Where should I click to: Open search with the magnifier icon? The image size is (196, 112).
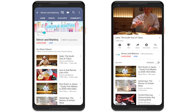coord(73,13)
